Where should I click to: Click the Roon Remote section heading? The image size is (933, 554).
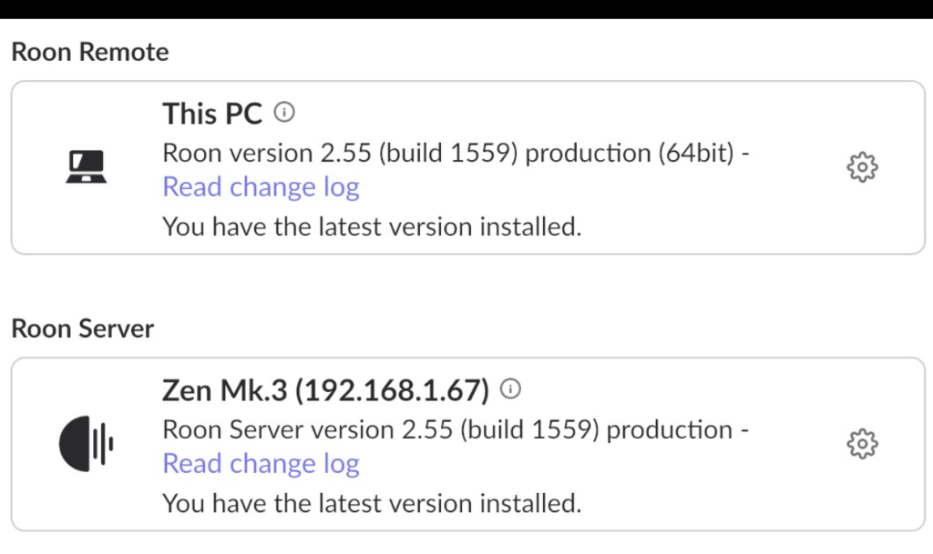pyautogui.click(x=90, y=52)
